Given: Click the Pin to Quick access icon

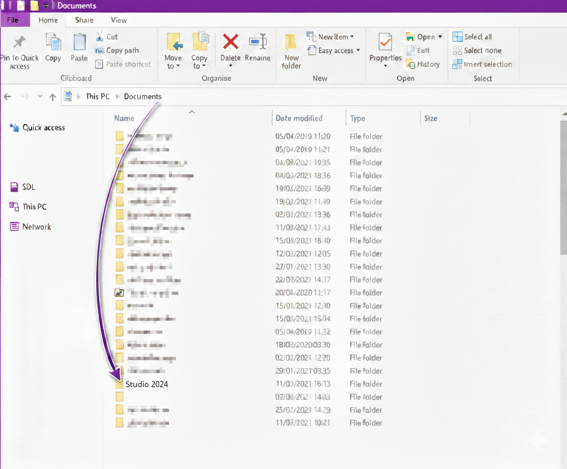Looking at the screenshot, I should coord(19,42).
